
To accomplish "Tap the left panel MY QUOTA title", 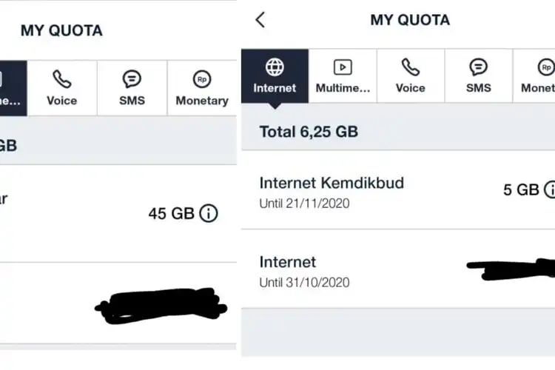I will [x=61, y=30].
